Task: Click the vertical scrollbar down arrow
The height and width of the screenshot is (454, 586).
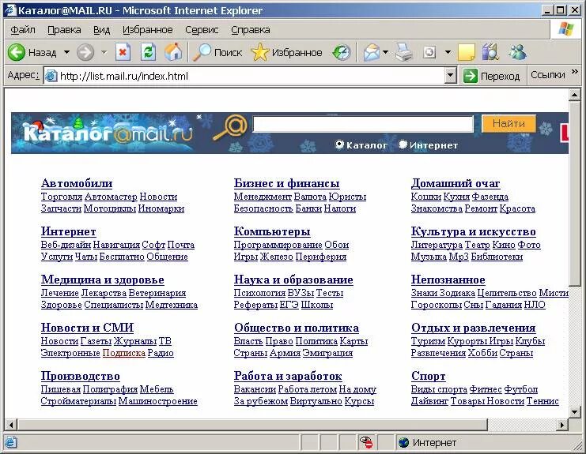Action: 575,411
